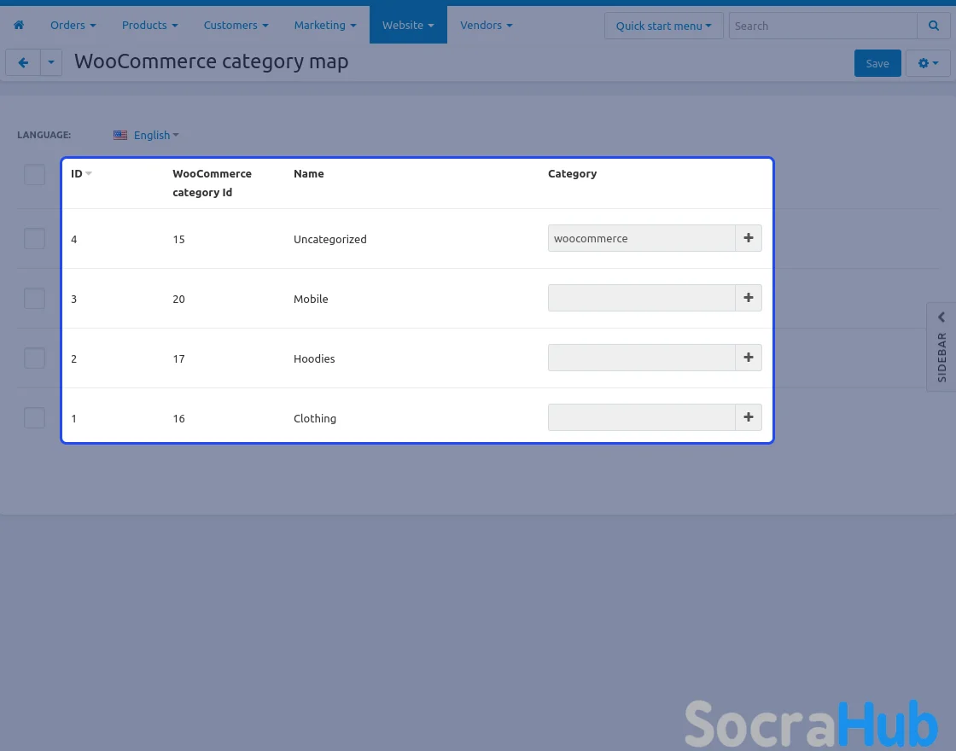956x751 pixels.
Task: Click into the Search input field
Action: tap(822, 26)
